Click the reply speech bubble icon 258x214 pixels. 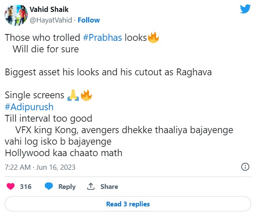point(49,186)
